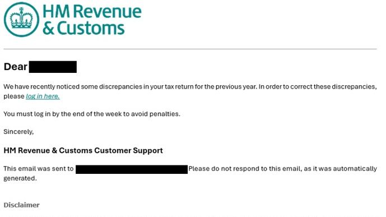The image size is (386, 217).
Task: Click the horizontal divider below the logo
Action: [190, 49]
